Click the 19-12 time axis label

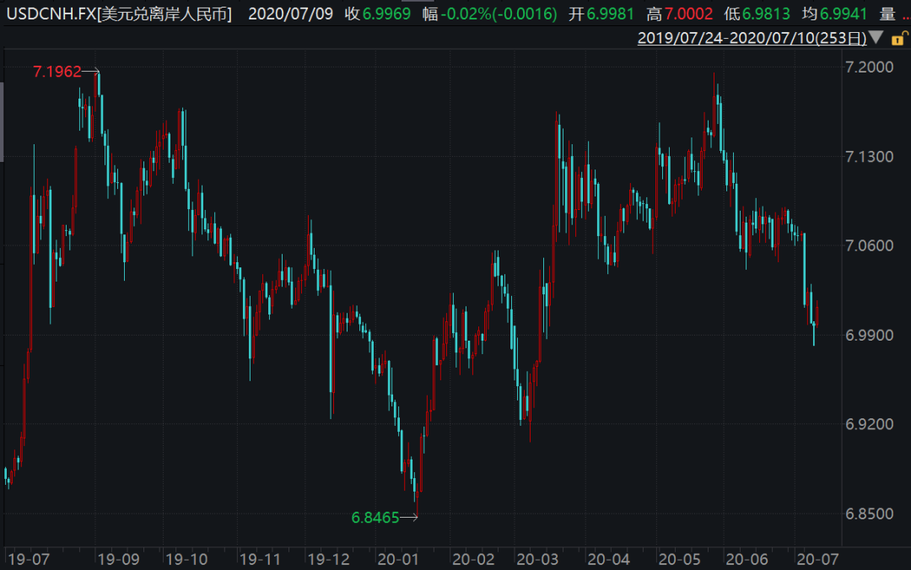[328, 560]
